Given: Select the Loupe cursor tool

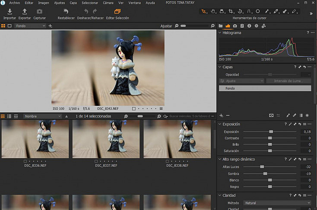Looking at the screenshot, I should [222, 11].
